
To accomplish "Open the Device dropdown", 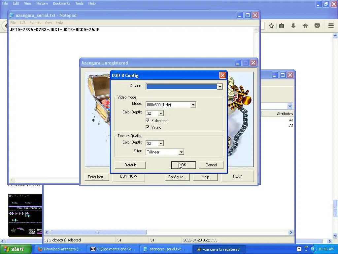I will click(x=220, y=87).
